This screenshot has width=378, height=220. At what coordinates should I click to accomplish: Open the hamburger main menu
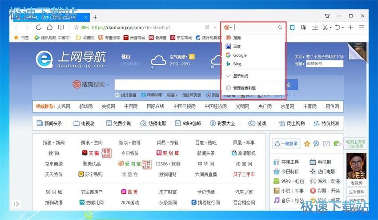(x=362, y=27)
